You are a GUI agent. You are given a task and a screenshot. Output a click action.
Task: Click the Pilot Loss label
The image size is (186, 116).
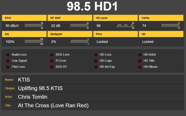(18, 67)
